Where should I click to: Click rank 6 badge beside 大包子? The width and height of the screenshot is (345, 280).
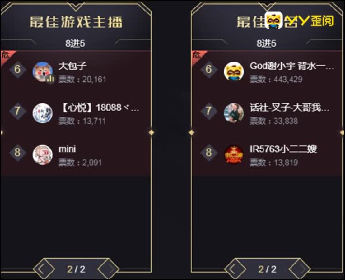click(18, 70)
